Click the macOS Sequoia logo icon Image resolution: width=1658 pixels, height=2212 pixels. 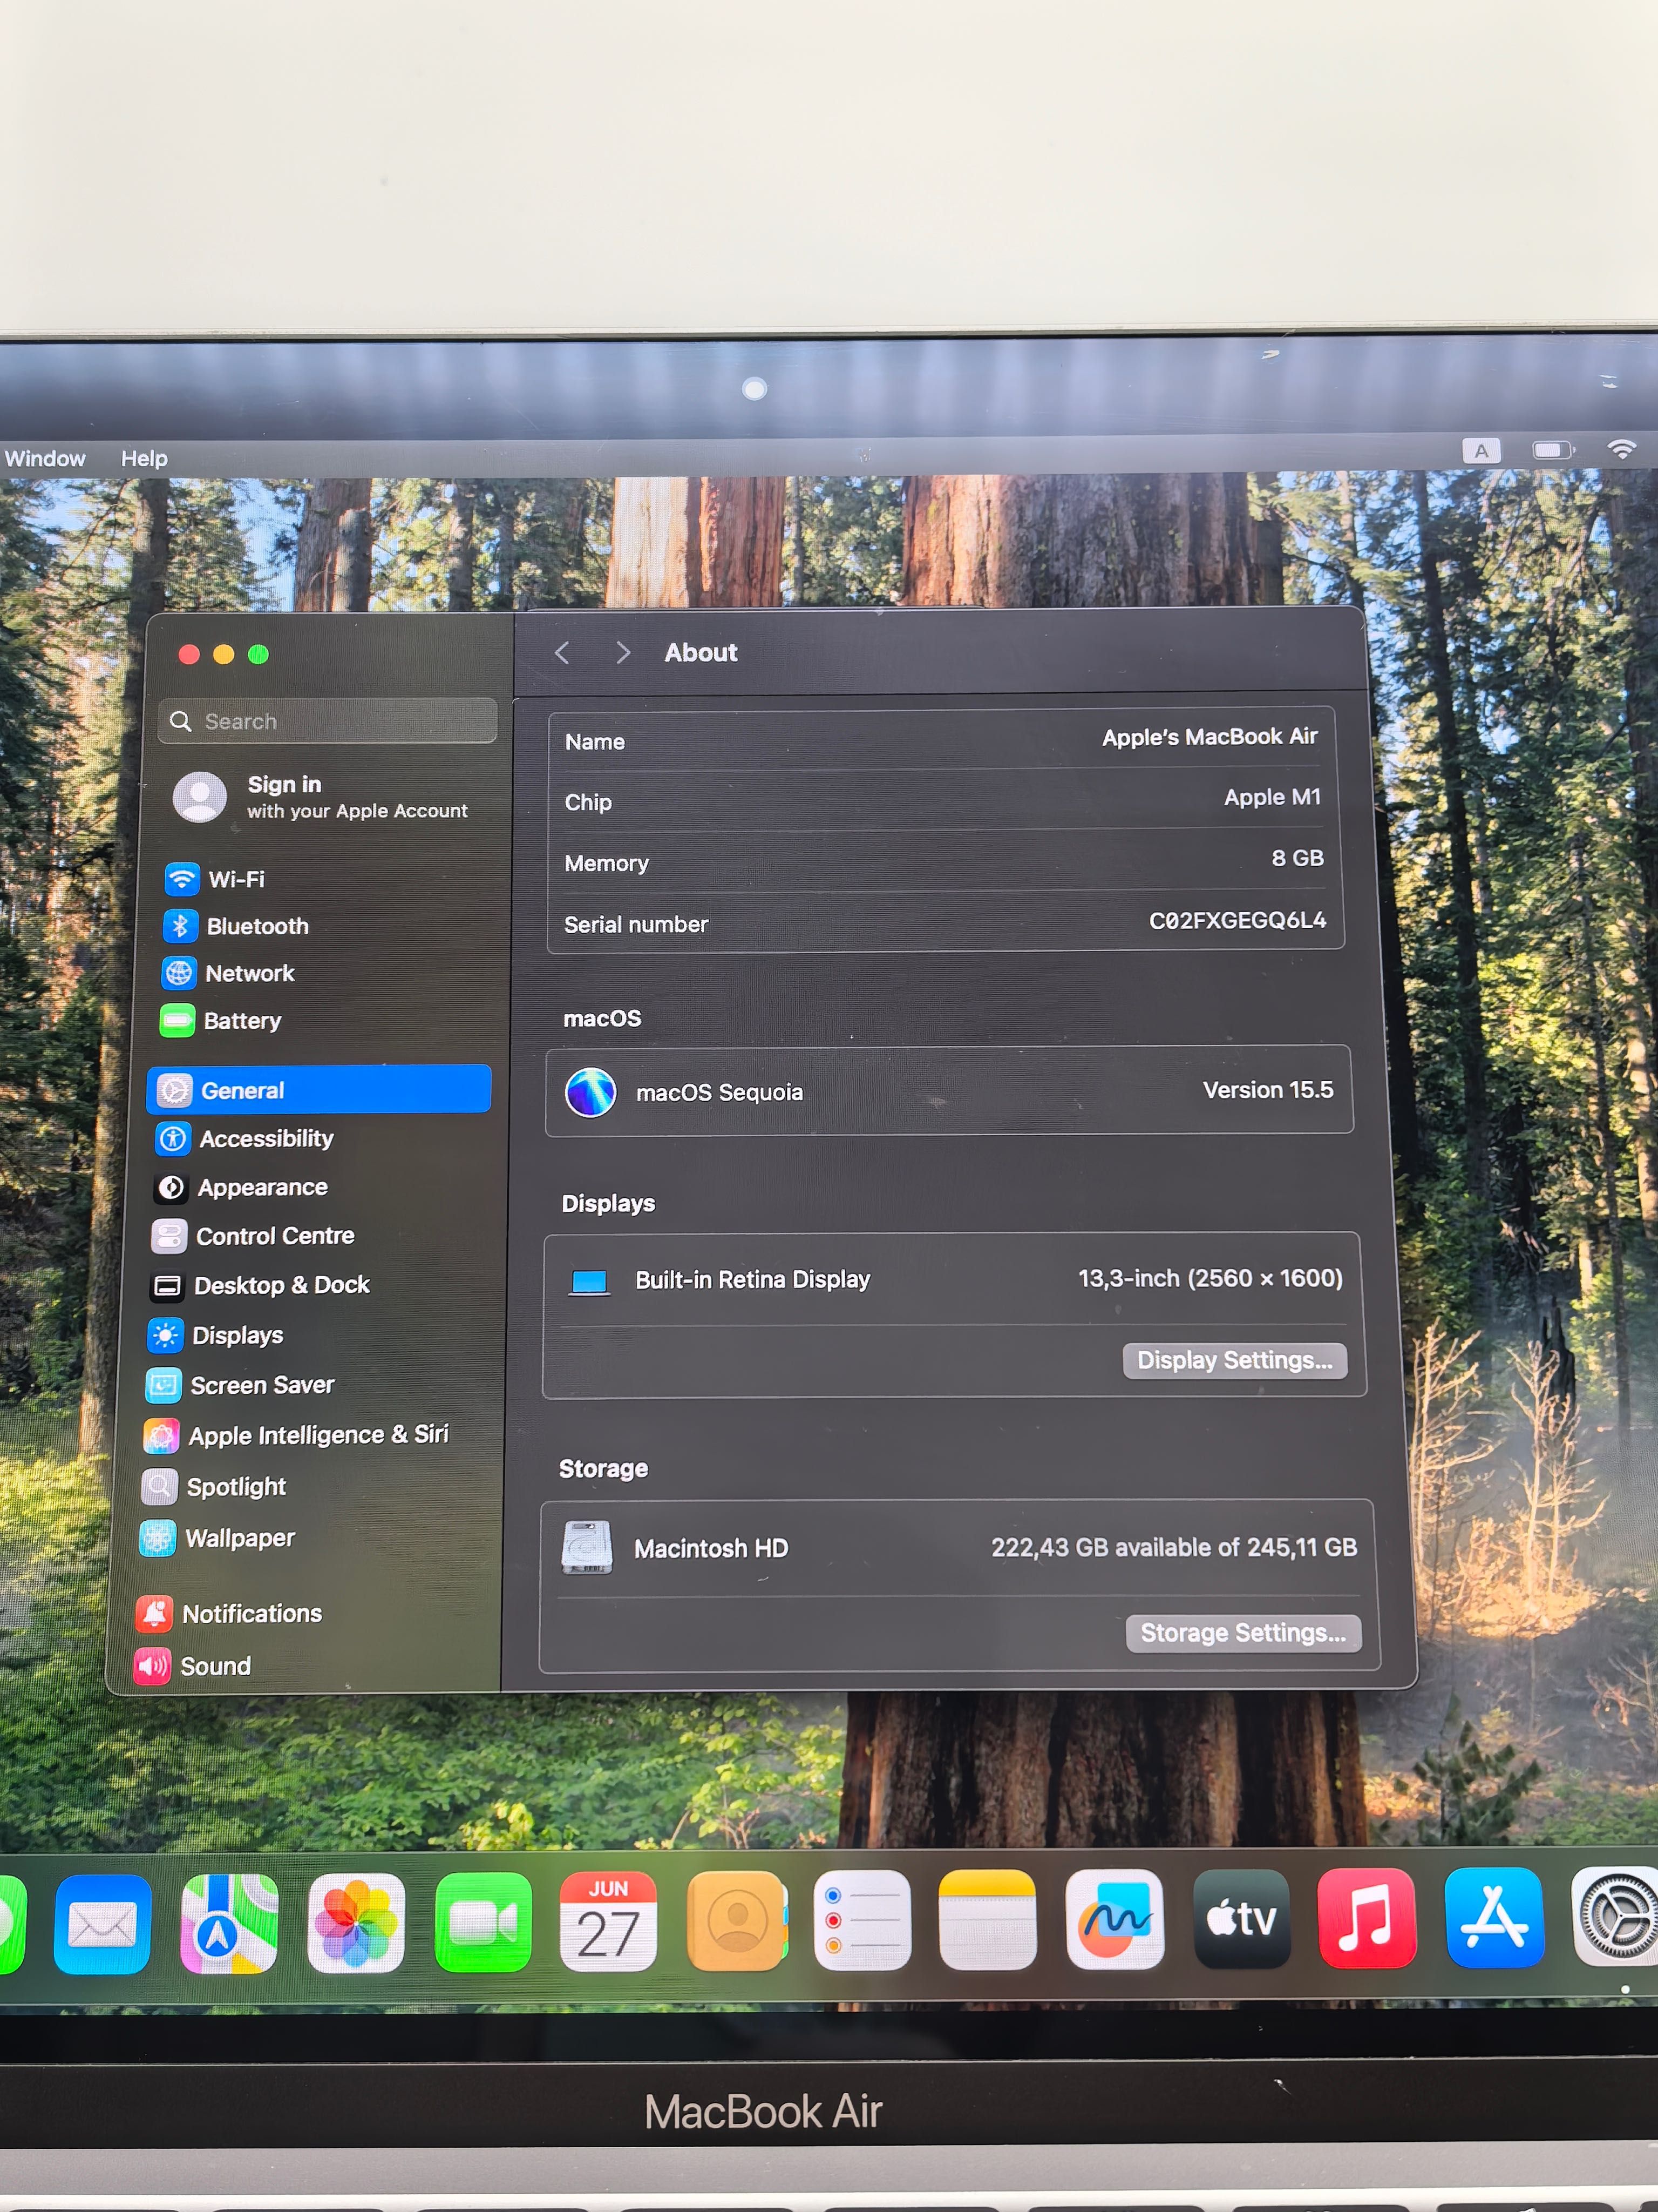pos(590,1092)
